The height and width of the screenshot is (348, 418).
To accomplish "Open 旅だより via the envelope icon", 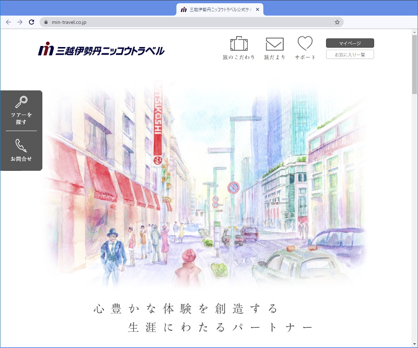I will pos(274,44).
